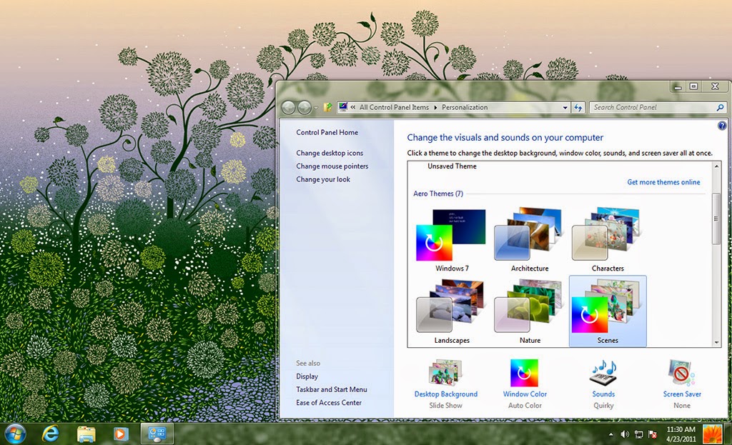The image size is (732, 445).
Task: Click the volume speaker tray icon
Action: [625, 435]
